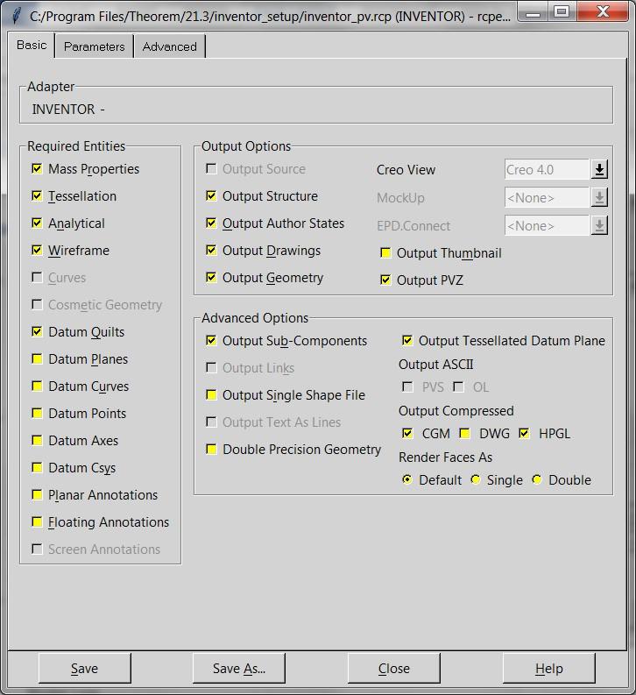
Task: Enable Datum Points checkbox
Action: coord(37,413)
